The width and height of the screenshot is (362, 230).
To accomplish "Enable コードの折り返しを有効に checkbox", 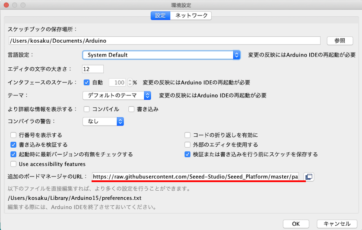I will tap(187, 135).
